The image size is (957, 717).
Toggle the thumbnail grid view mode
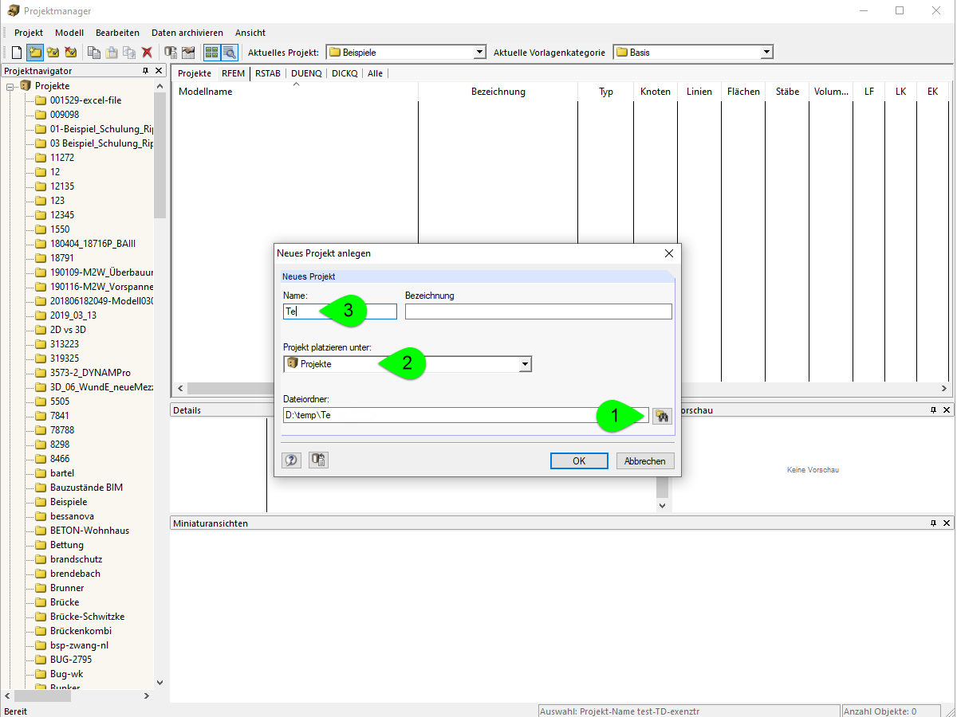[212, 52]
